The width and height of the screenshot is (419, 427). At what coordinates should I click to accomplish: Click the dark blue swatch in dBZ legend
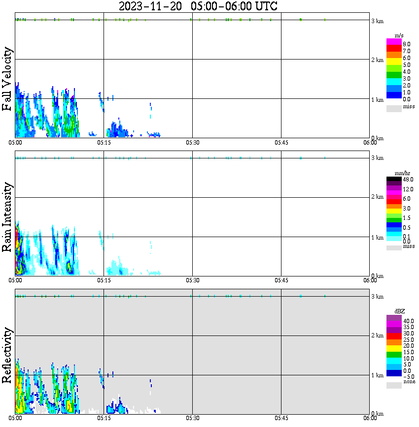pos(394,373)
